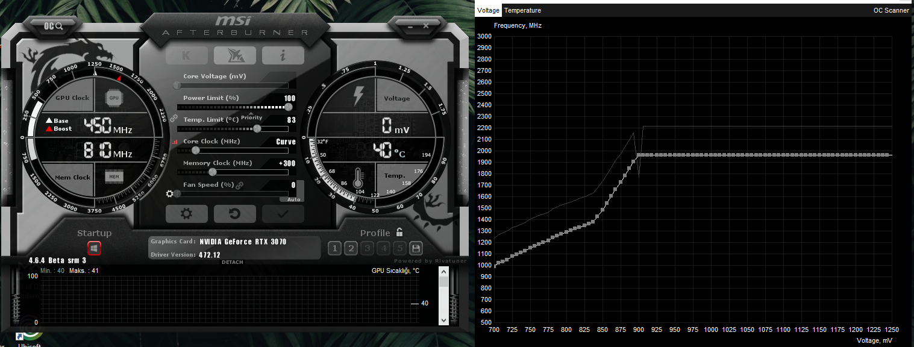Minimize the Afterburner window
Image resolution: width=914 pixels, height=347 pixels.
(409, 26)
